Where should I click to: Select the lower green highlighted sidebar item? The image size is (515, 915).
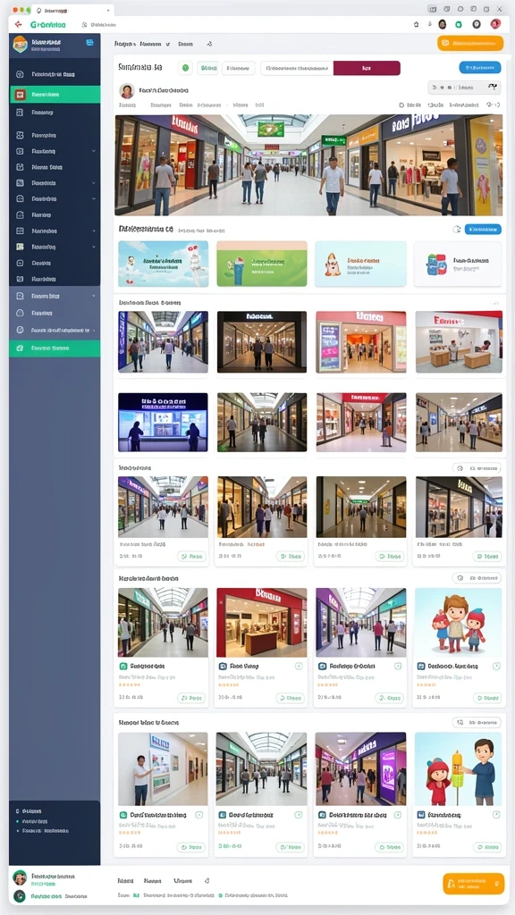coord(55,348)
